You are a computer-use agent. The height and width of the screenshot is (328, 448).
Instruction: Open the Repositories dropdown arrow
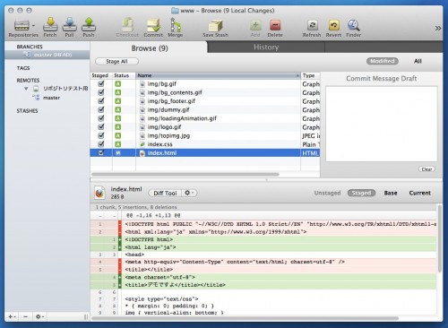click(x=33, y=26)
